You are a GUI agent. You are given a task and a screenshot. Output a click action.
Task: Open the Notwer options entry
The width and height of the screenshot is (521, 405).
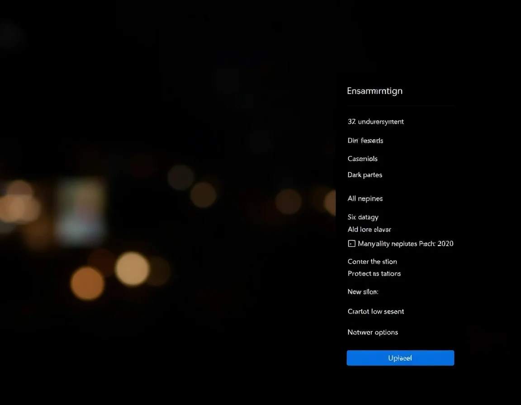(373, 332)
